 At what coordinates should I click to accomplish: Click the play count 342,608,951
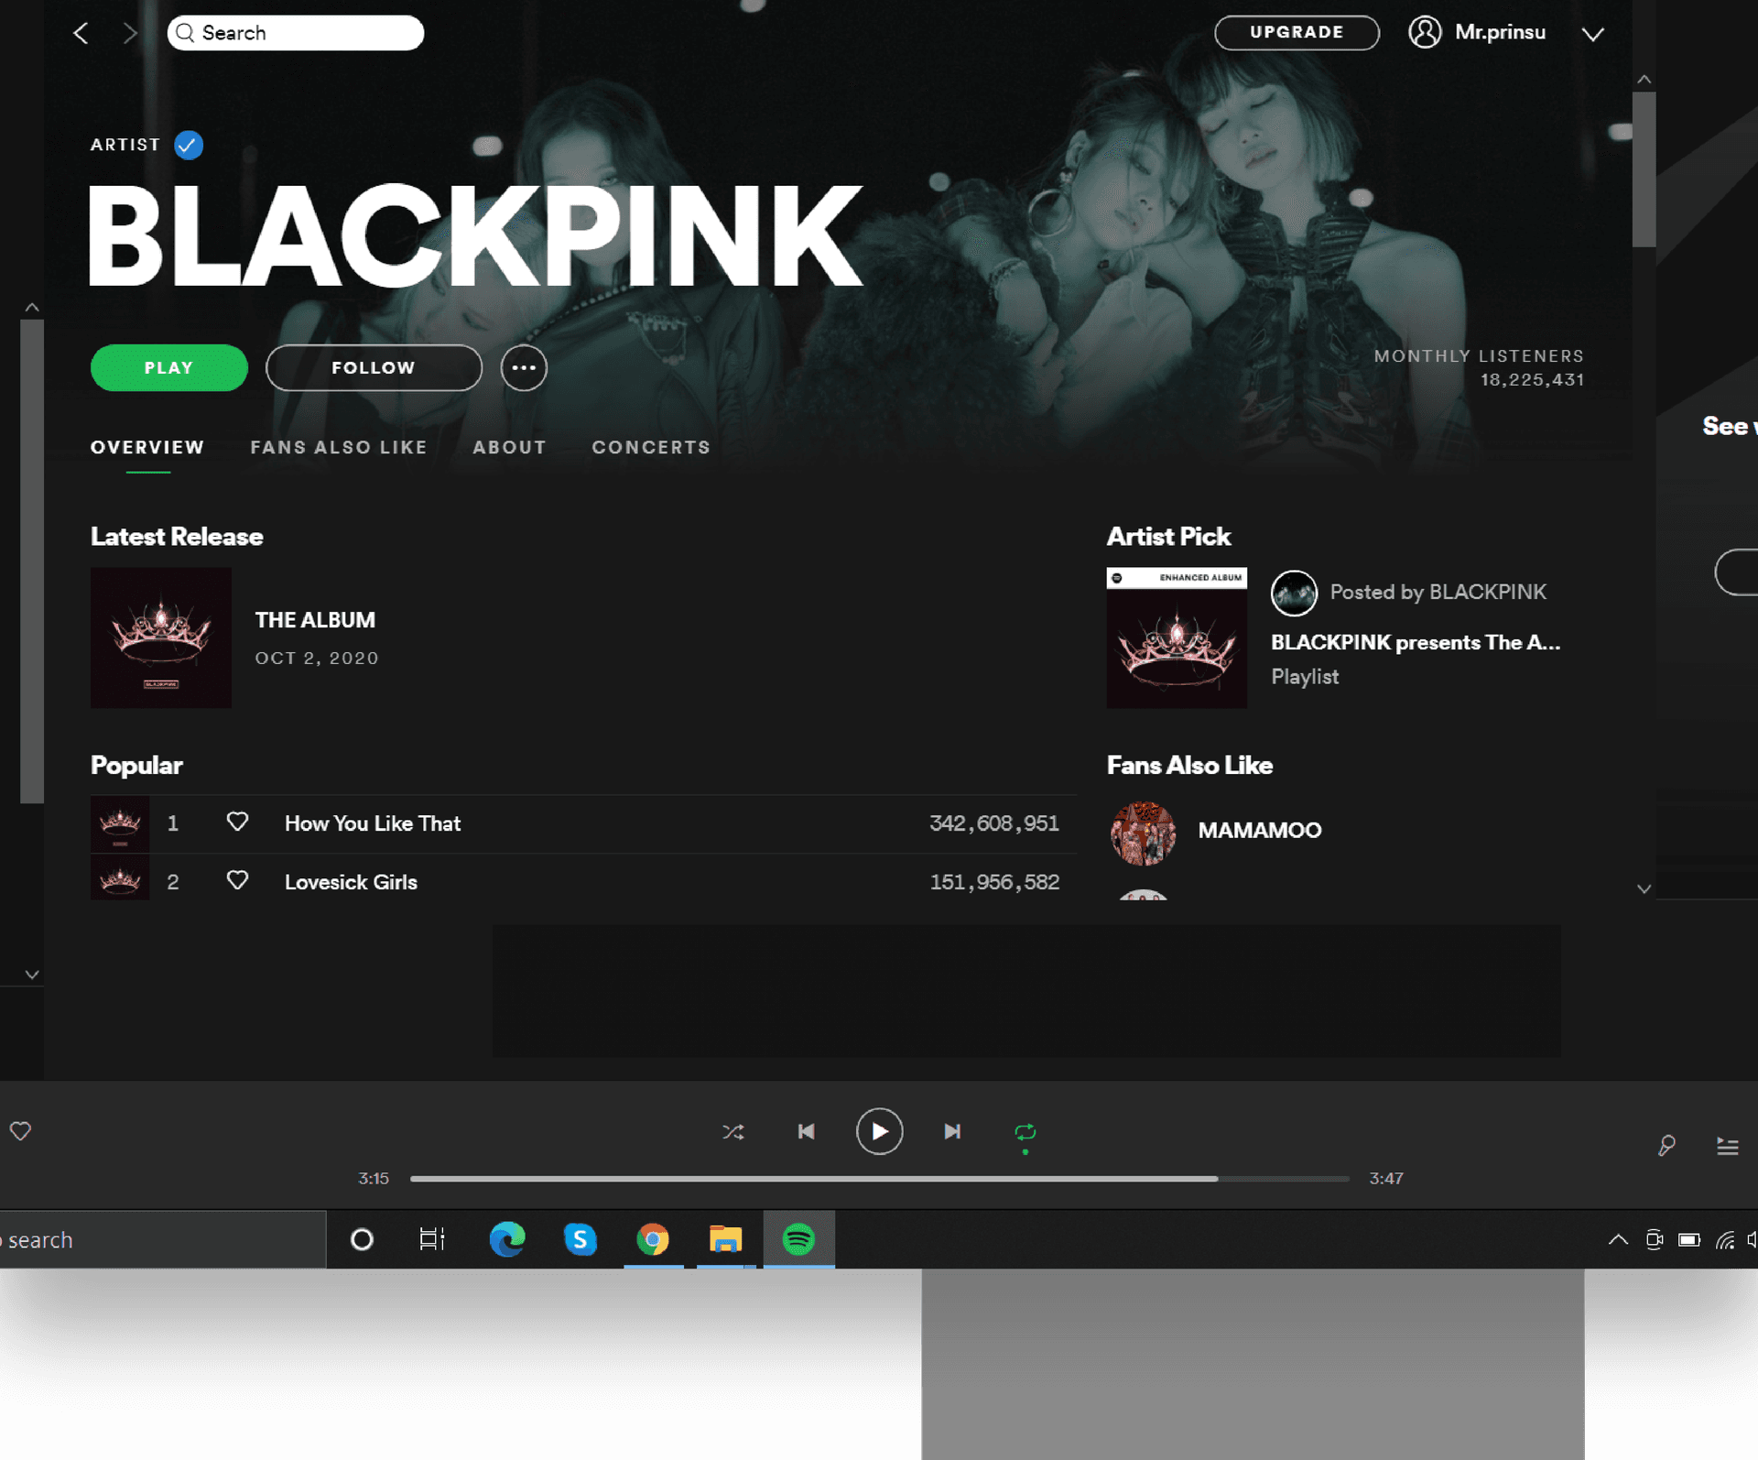[x=994, y=823]
